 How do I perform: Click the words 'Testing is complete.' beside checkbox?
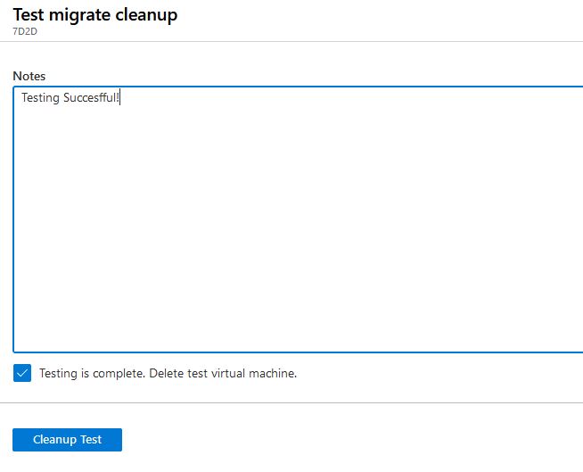[92, 373]
